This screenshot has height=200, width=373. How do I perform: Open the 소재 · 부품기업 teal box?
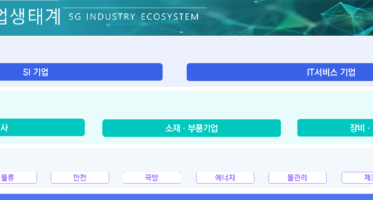(191, 128)
